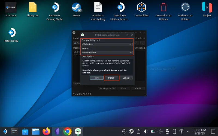Click the volume speaker tray icon
The height and width of the screenshot is (136, 218).
[x=146, y=131]
